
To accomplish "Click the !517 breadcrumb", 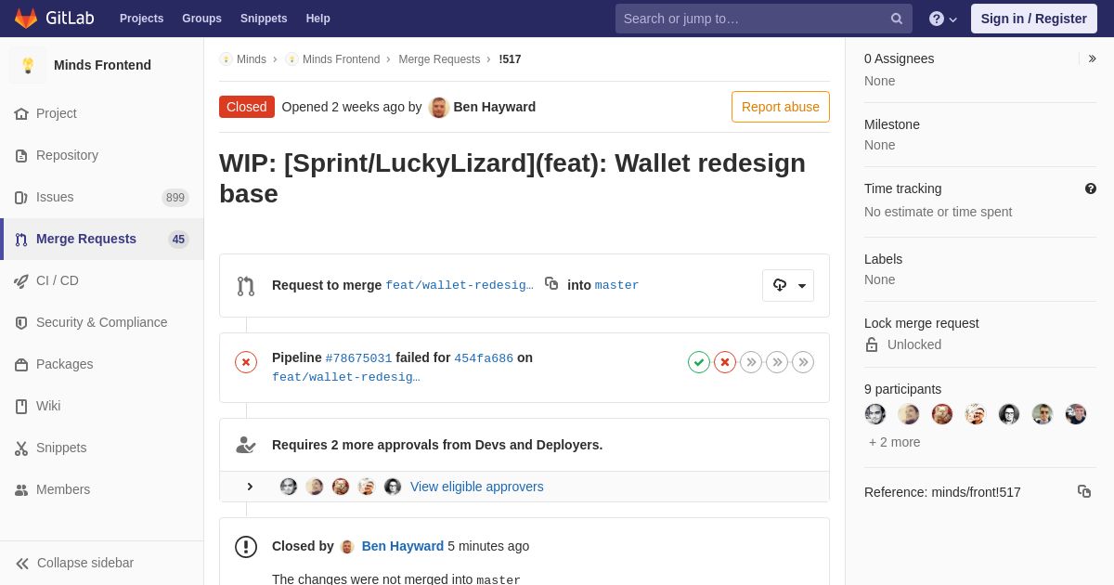I will click(510, 59).
